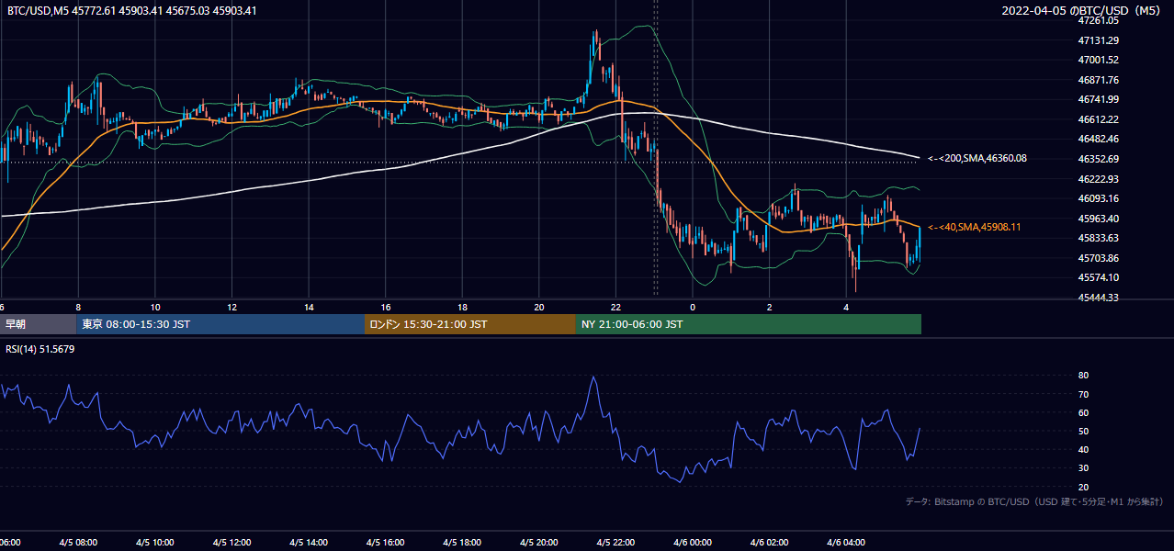
Task: Click RSI scale value 30
Action: pyautogui.click(x=1084, y=468)
